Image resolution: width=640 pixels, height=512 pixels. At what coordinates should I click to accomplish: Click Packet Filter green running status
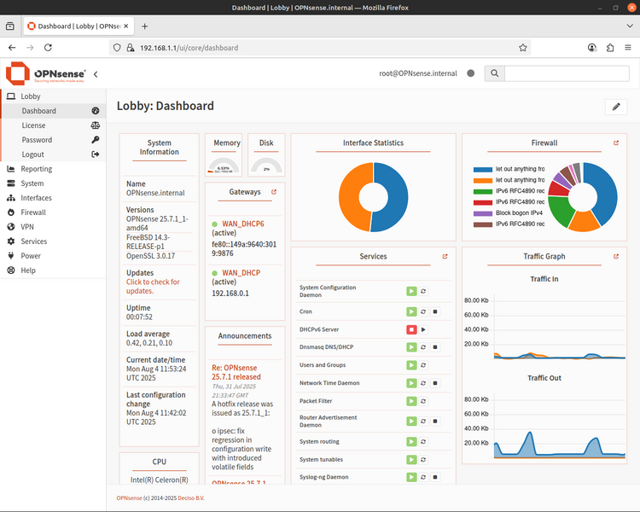point(411,401)
